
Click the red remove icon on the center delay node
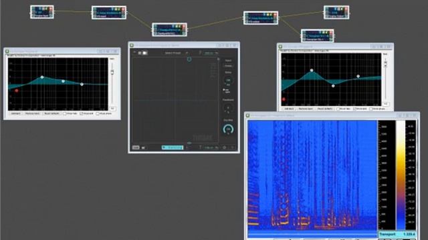click(x=184, y=27)
